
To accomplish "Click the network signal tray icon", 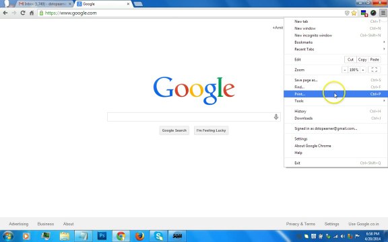I will pos(335,237).
